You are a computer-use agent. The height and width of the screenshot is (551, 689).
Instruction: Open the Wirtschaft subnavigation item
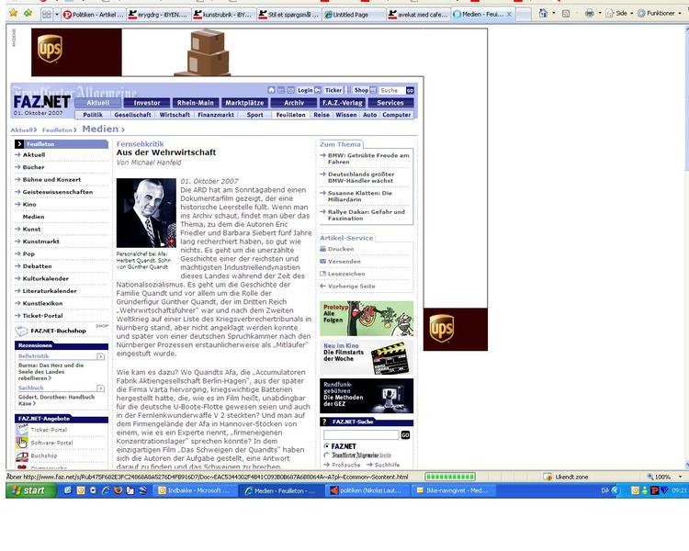coord(175,115)
